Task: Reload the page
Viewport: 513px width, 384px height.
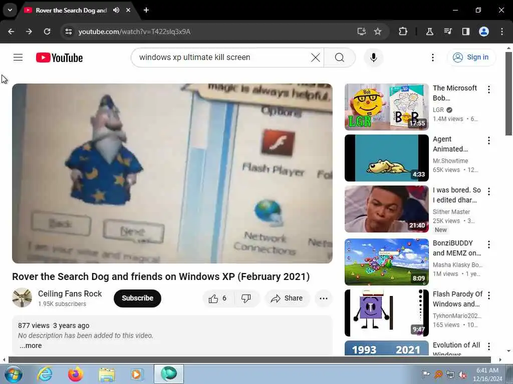Action: pos(47,31)
